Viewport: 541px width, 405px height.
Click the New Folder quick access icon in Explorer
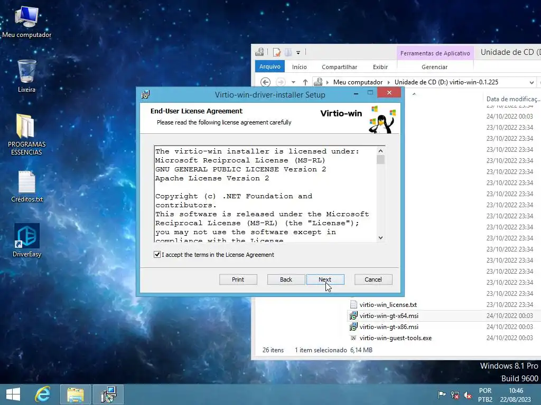288,52
